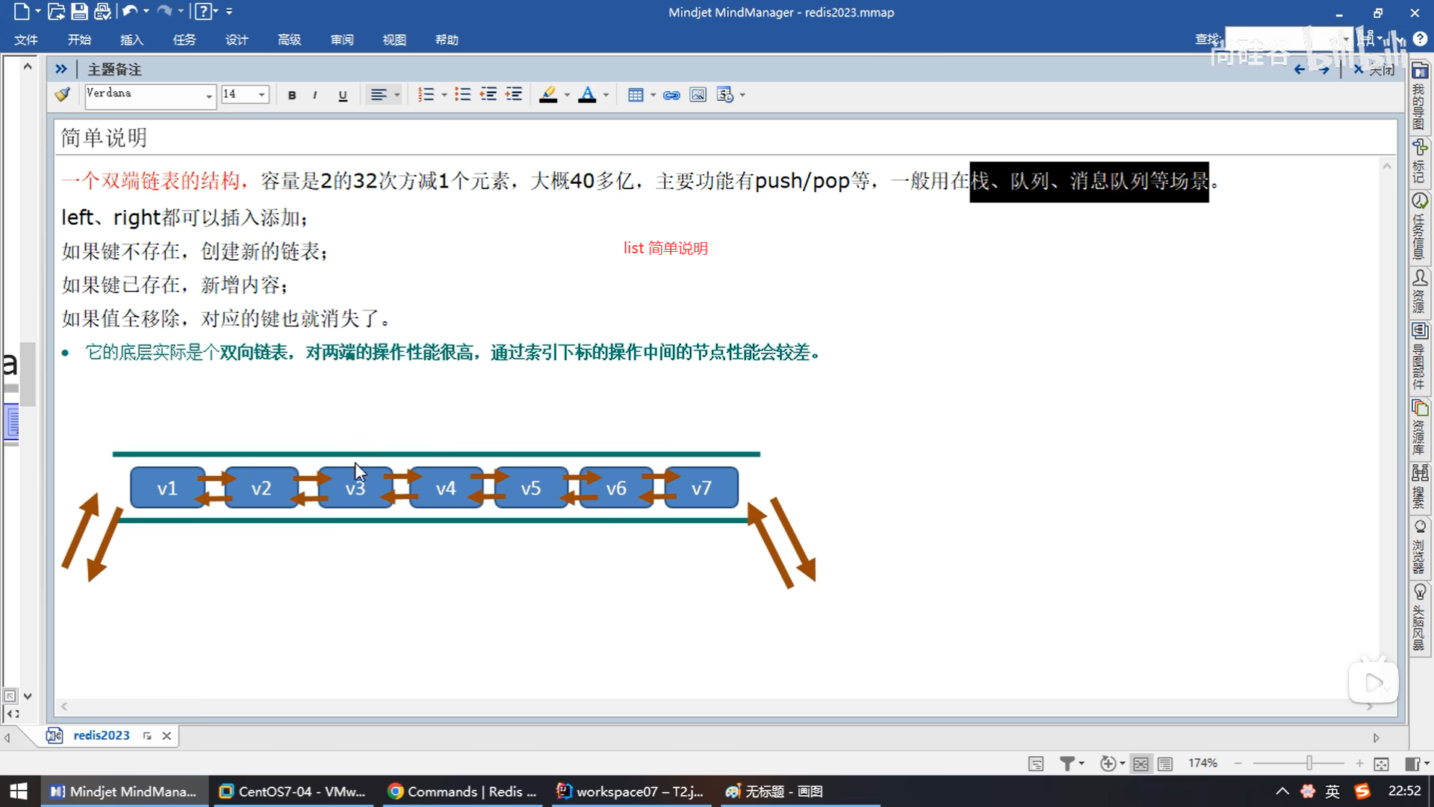Expand the insert table dropdown arrow

coord(653,95)
